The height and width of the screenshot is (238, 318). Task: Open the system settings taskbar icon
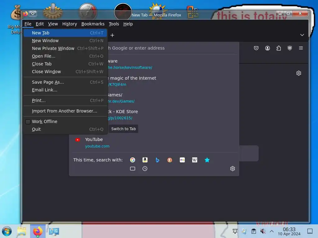coord(54,231)
